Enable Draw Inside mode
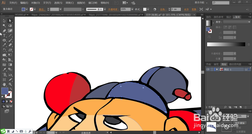 pos(11,106)
